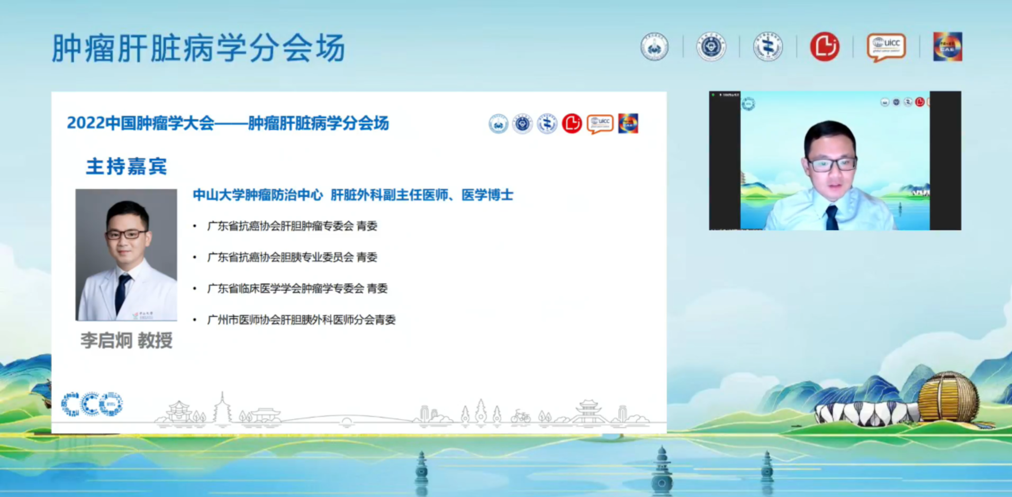Screen dimensions: 1012x497
Task: Click the CCO logo at slide bottom-left
Action: (x=92, y=404)
